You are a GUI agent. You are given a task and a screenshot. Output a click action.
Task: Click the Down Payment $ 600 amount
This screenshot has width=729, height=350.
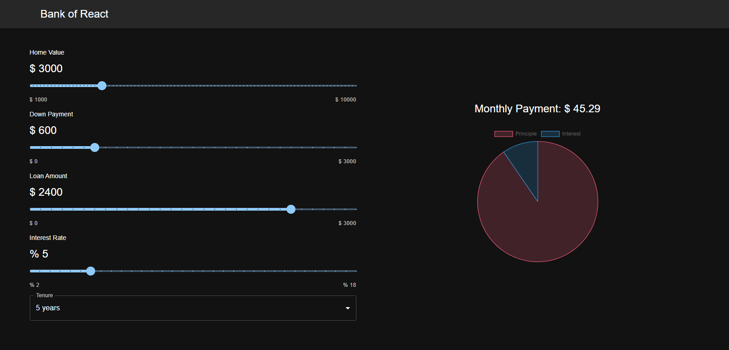pyautogui.click(x=43, y=130)
